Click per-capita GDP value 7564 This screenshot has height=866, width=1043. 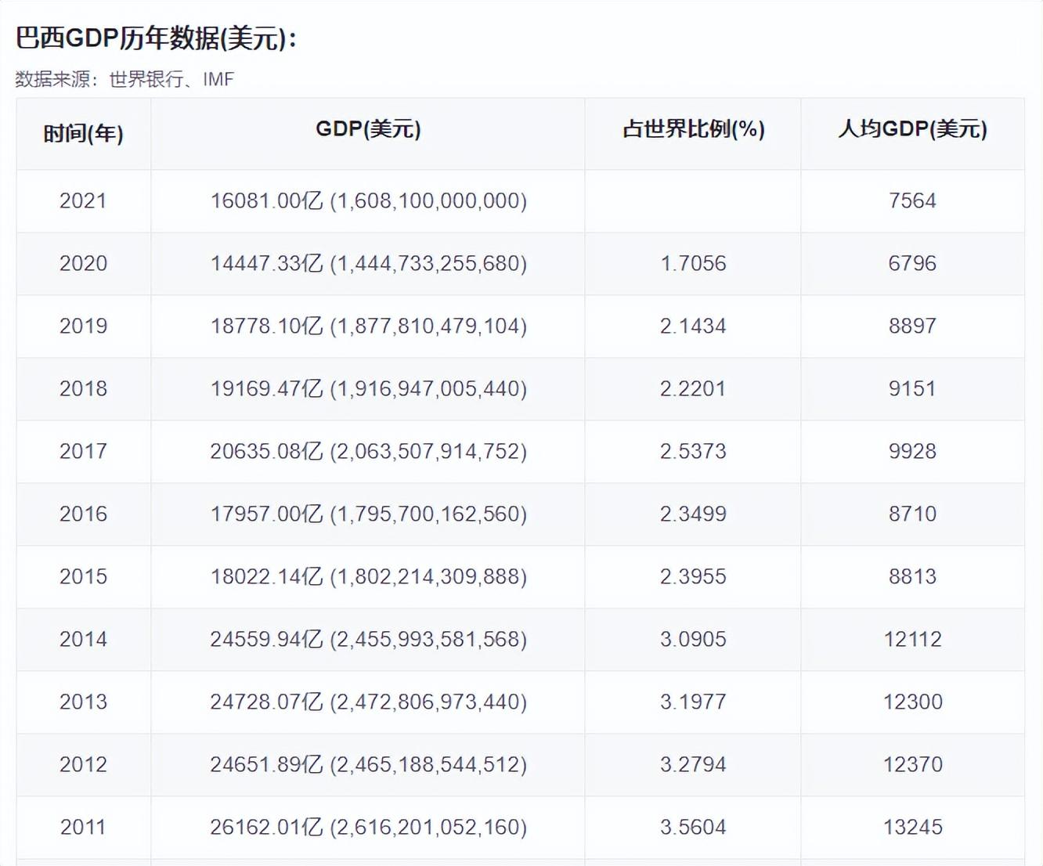pyautogui.click(x=912, y=200)
